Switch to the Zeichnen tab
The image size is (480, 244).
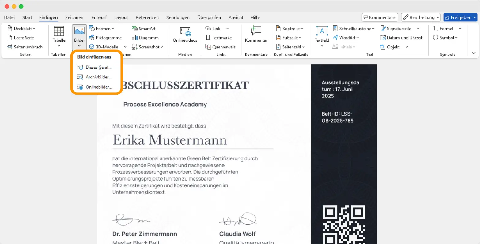pos(74,17)
